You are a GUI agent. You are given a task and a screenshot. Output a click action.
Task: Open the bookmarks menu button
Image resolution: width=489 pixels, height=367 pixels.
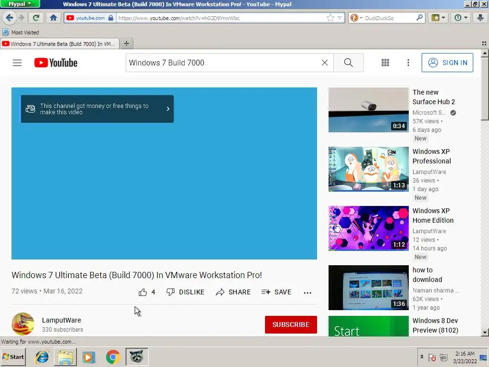(x=438, y=18)
